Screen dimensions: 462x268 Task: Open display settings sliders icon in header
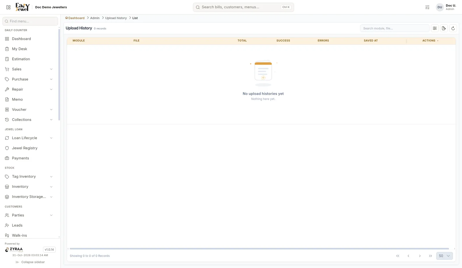pos(427,7)
